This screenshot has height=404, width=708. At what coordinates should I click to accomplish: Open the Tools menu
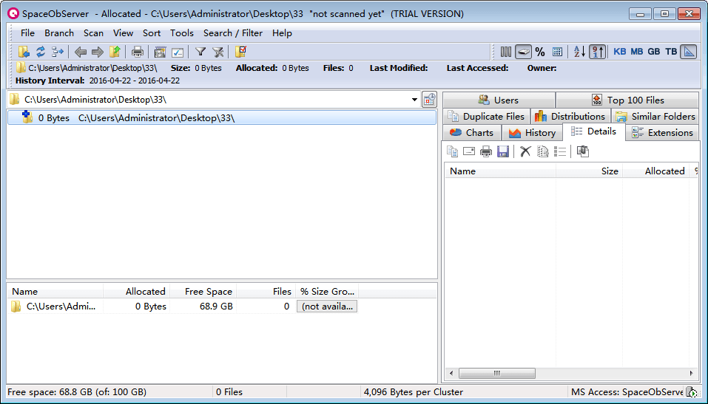tap(182, 33)
